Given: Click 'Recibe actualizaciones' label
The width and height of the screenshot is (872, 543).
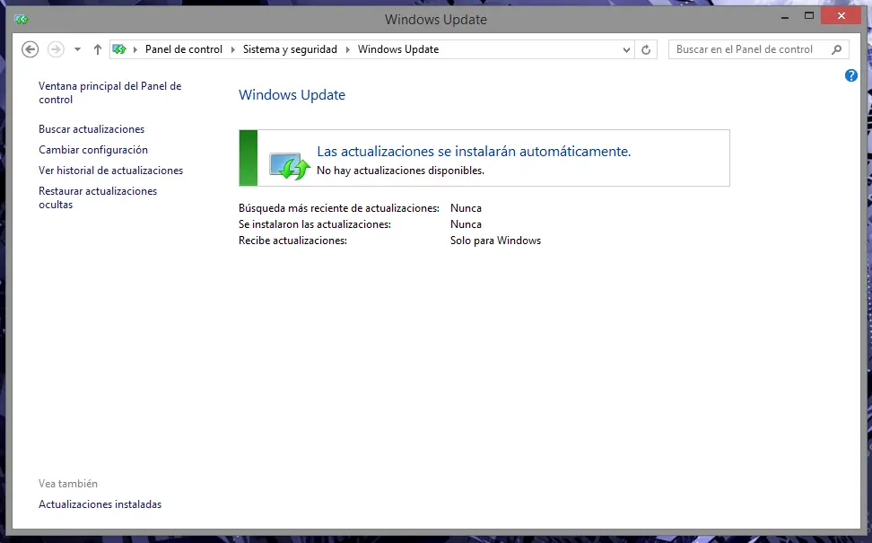Looking at the screenshot, I should click(x=292, y=241).
